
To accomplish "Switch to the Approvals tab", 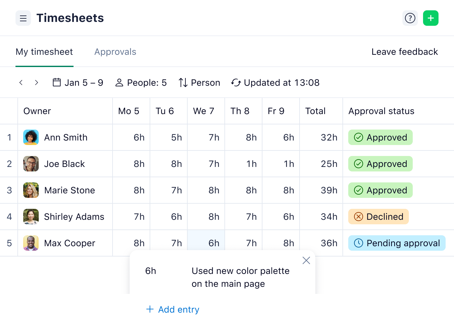I will [115, 52].
